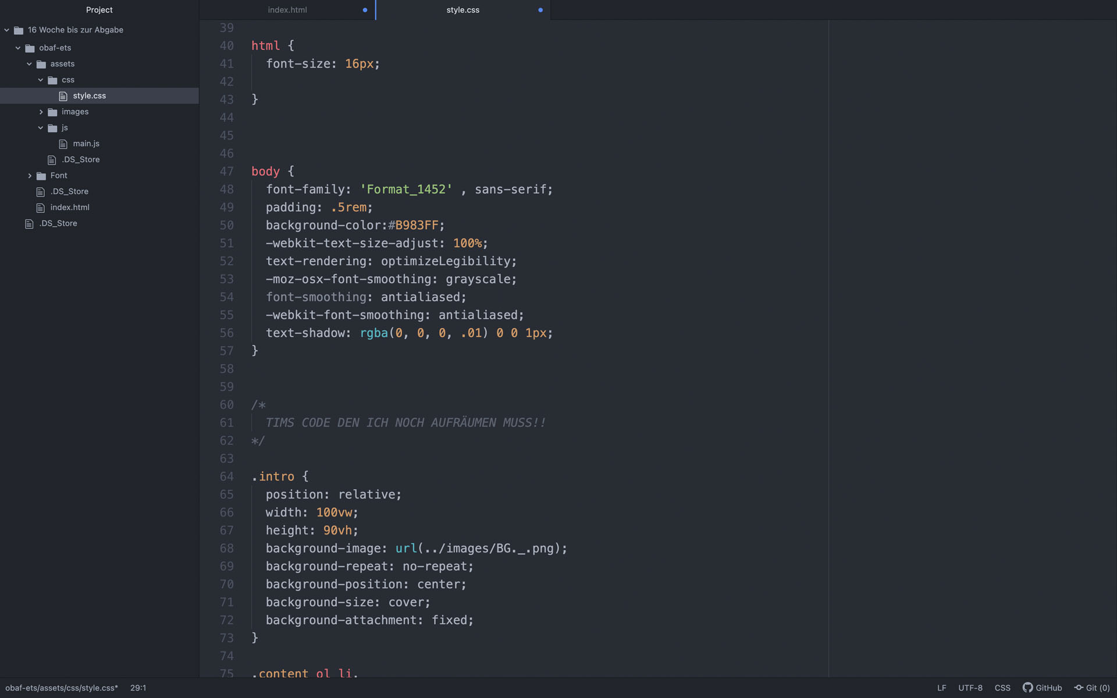Click the Font folder icon
This screenshot has height=698, width=1117.
(41, 176)
